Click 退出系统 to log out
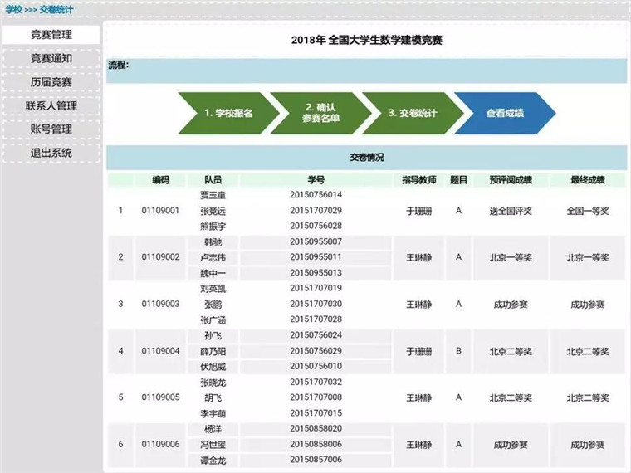Viewport: 631px width, 473px height. (x=51, y=153)
